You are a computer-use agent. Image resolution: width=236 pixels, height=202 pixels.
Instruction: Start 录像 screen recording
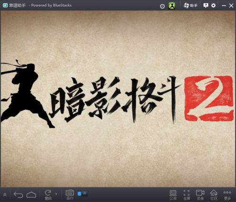(x=200, y=195)
